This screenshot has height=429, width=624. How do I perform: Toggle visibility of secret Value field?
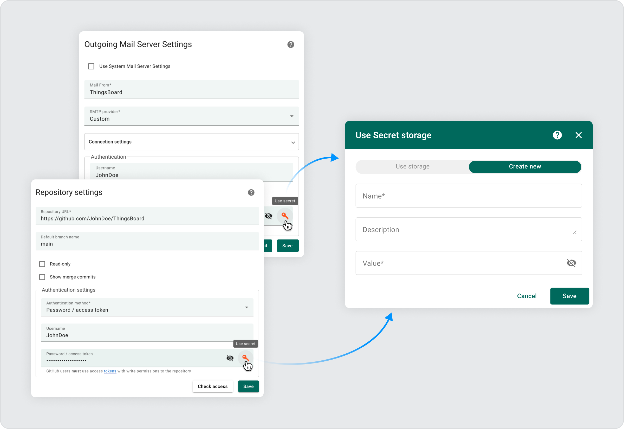(x=571, y=263)
